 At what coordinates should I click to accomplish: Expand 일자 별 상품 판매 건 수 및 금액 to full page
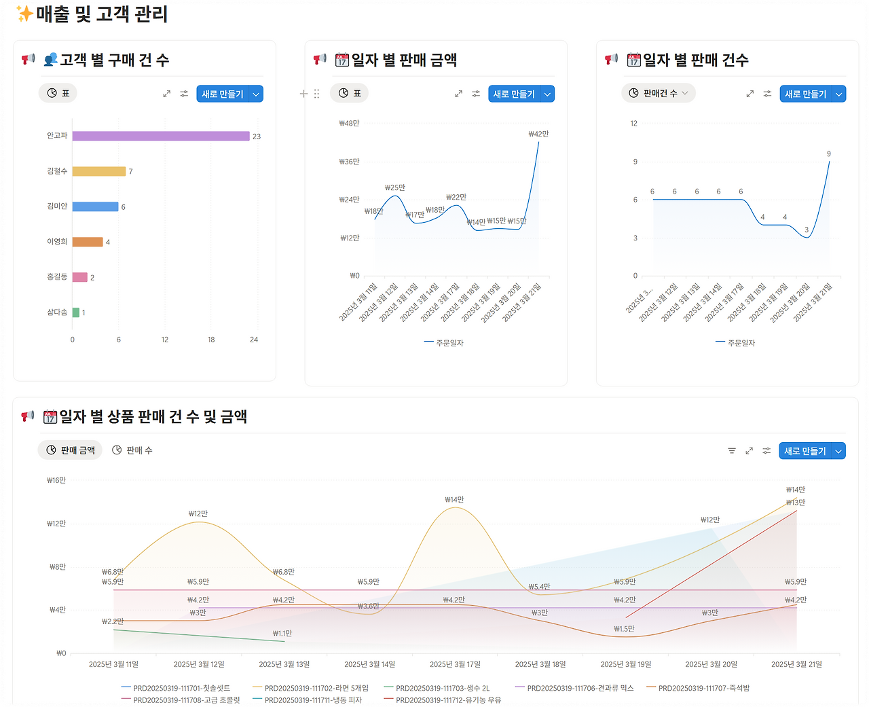click(749, 451)
